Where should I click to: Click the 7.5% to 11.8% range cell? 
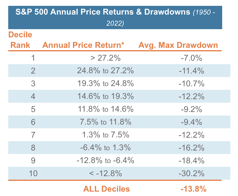[106, 122]
